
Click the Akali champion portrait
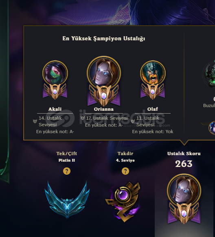pyautogui.click(x=55, y=73)
